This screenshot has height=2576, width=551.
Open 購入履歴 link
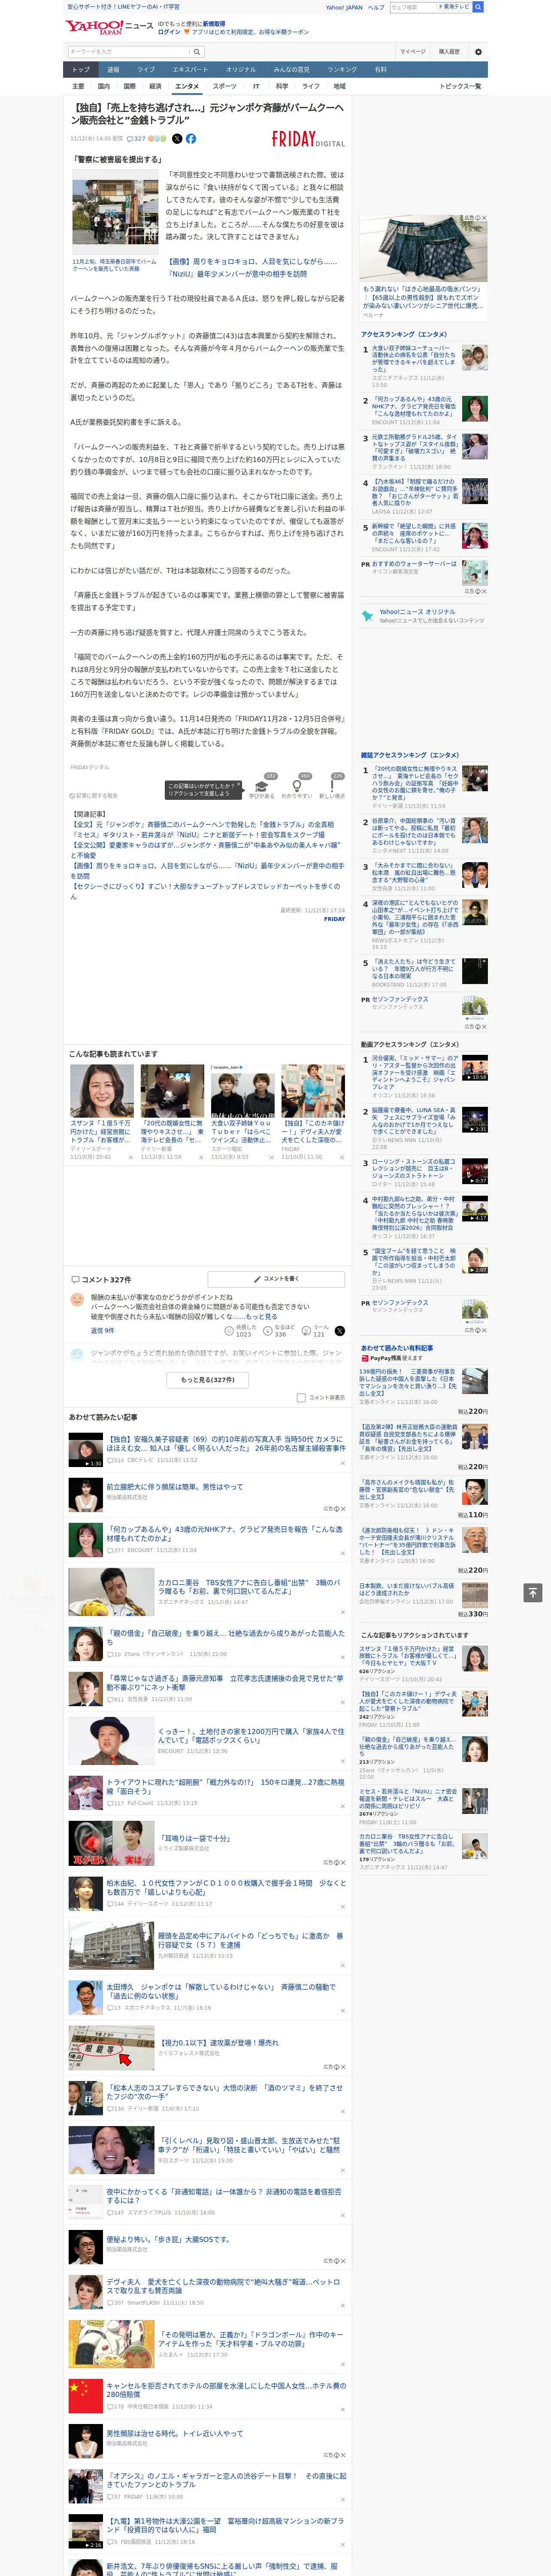point(449,52)
